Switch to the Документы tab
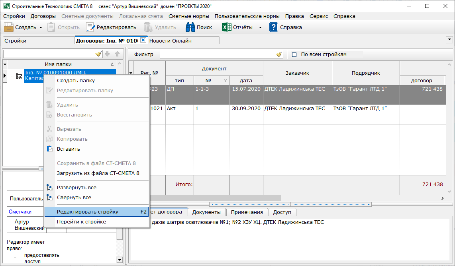 206,212
